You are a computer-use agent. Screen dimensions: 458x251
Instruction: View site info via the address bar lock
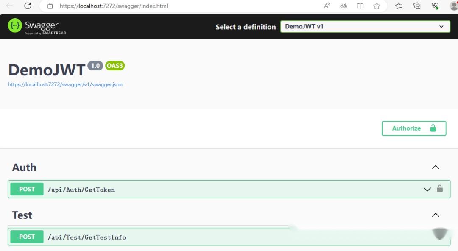point(50,6)
